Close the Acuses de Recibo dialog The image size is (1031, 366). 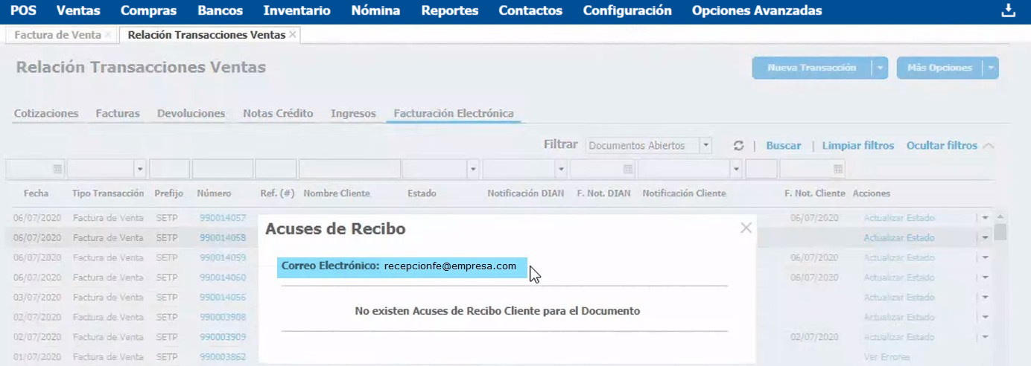(x=746, y=228)
